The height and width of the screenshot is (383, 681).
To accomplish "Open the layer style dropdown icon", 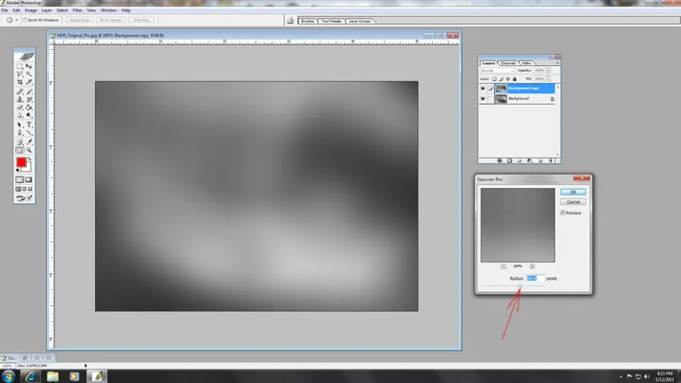I will coord(499,161).
